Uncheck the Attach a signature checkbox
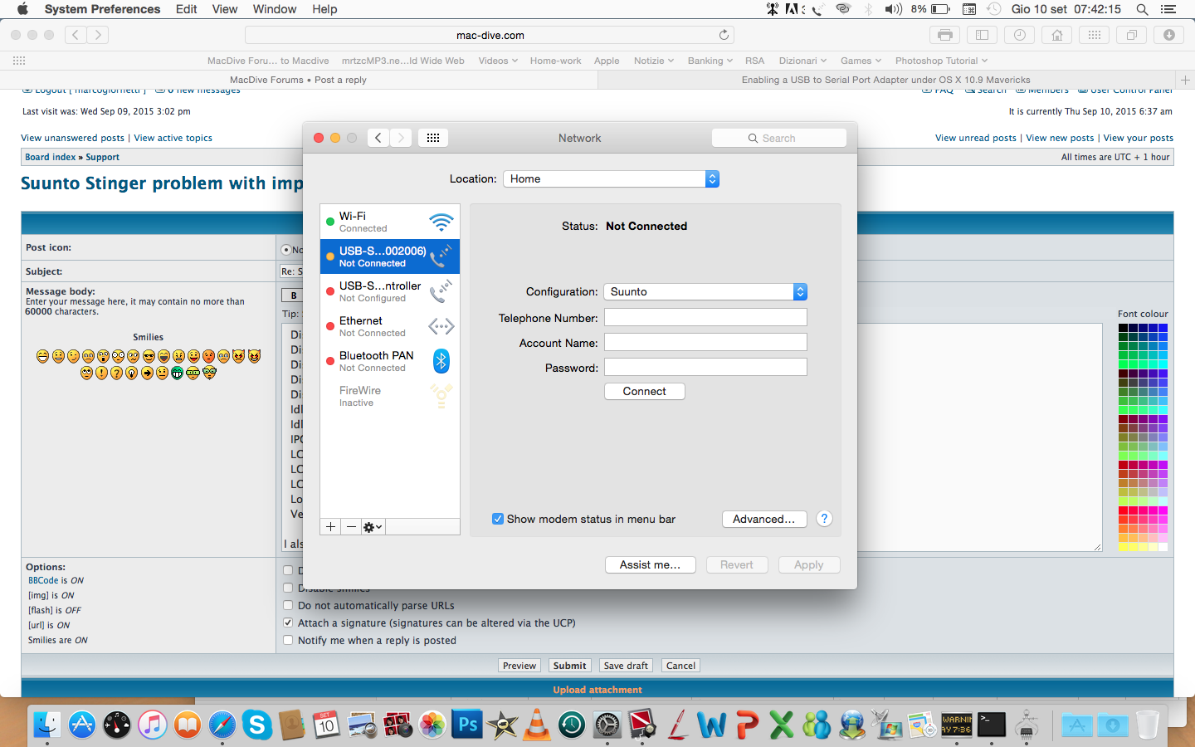Viewport: 1195px width, 747px height. 288,622
